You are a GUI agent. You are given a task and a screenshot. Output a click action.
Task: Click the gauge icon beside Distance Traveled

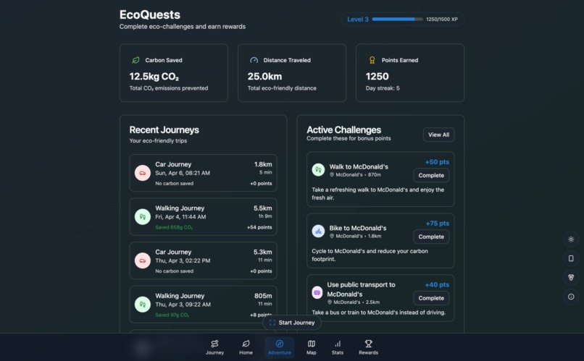point(254,60)
